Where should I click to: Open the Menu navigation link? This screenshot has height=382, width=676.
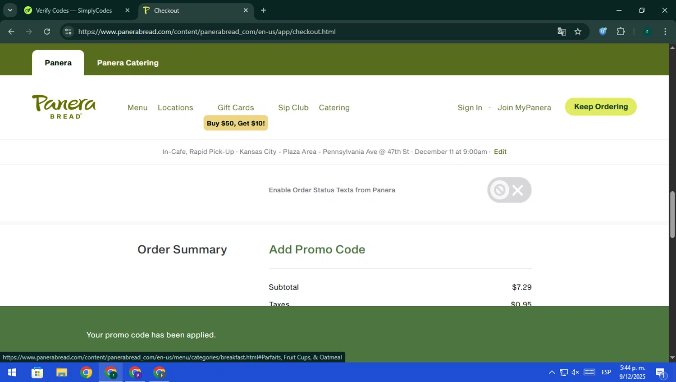pos(137,107)
